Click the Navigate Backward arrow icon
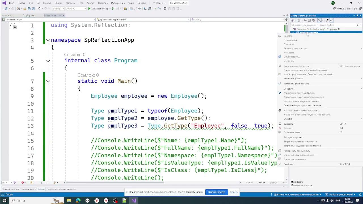Viewport: 363px width, 204px height. (x=6, y=9)
